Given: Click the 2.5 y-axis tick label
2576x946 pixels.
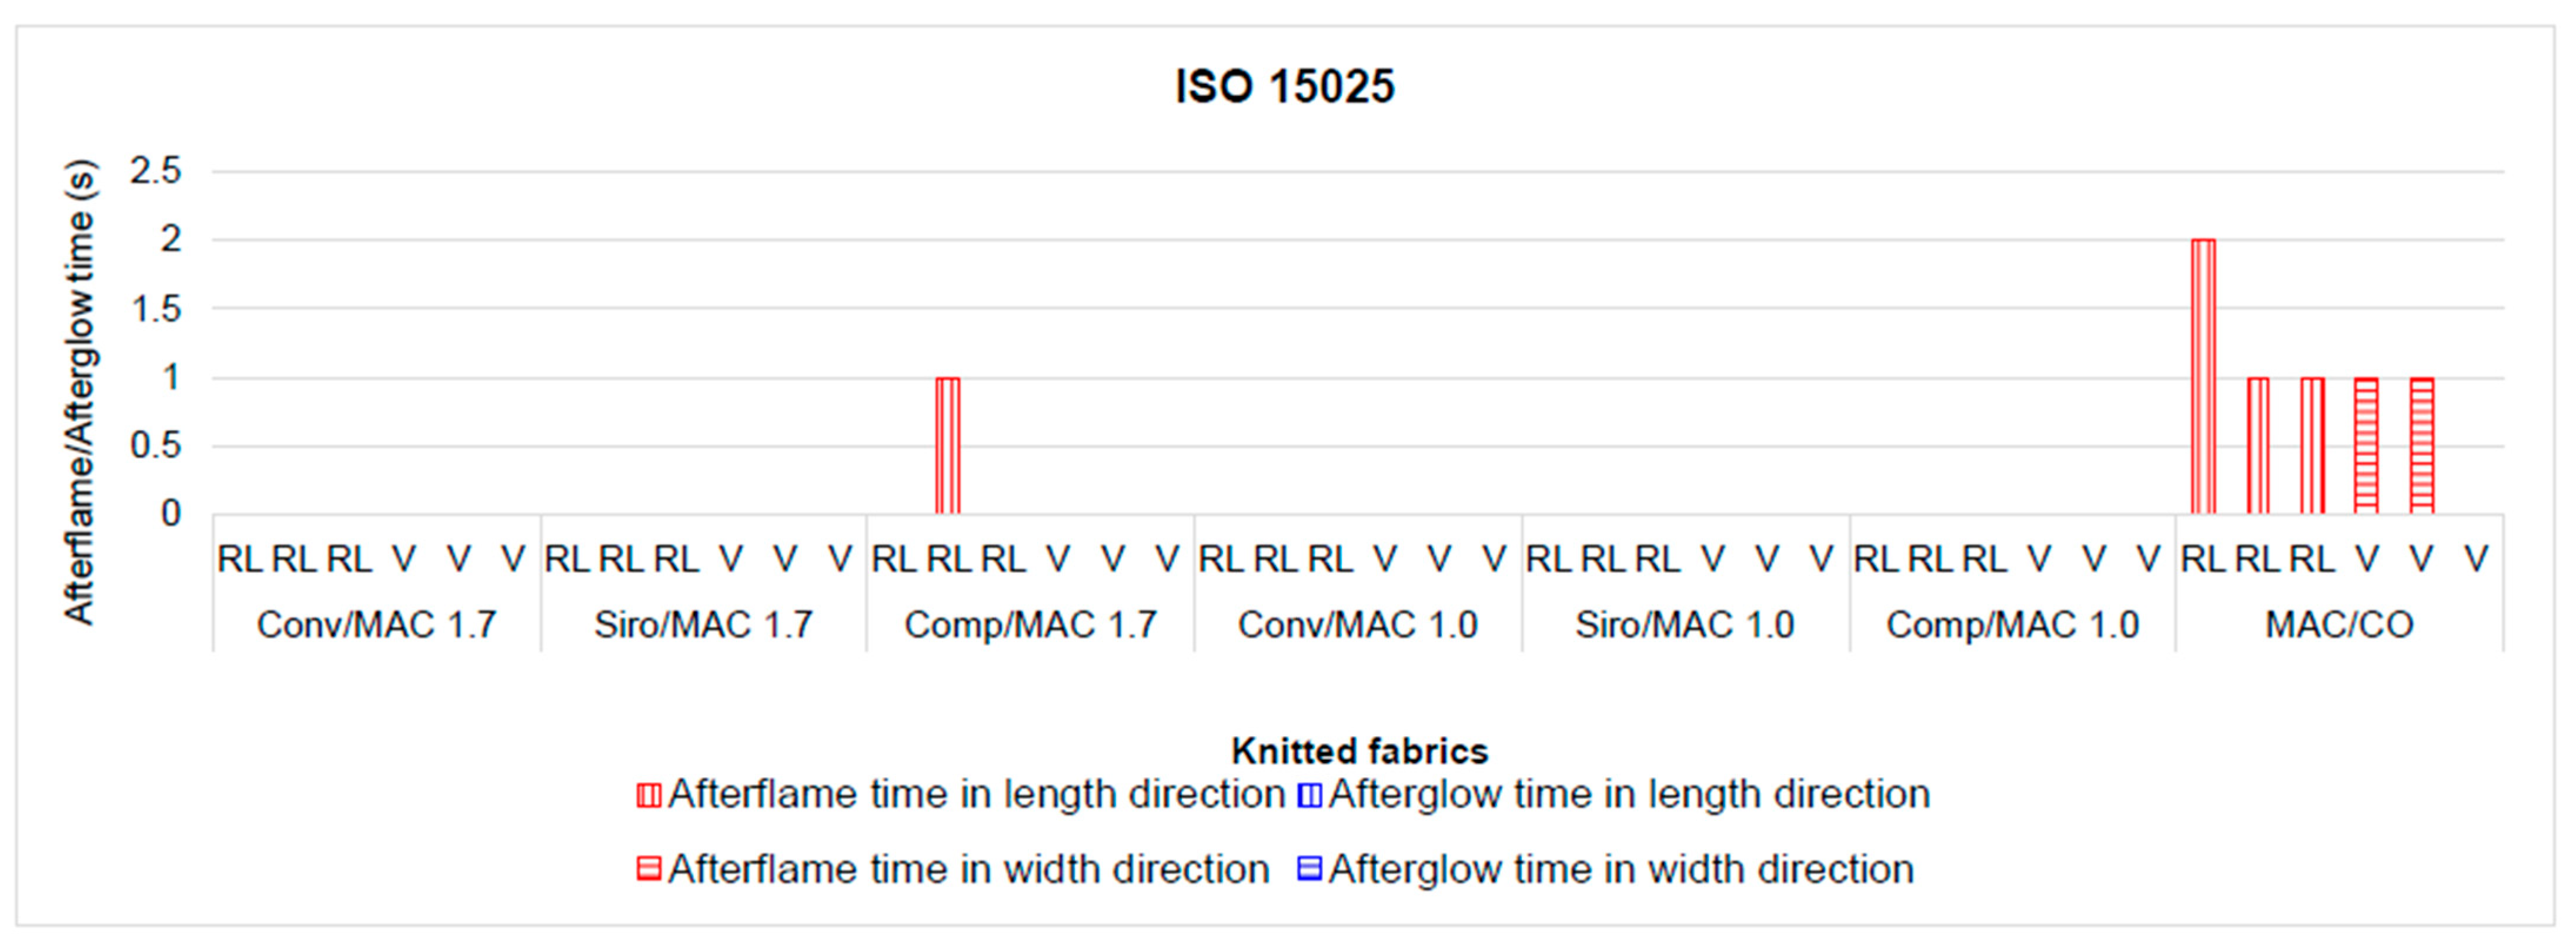Looking at the screenshot, I should [155, 171].
